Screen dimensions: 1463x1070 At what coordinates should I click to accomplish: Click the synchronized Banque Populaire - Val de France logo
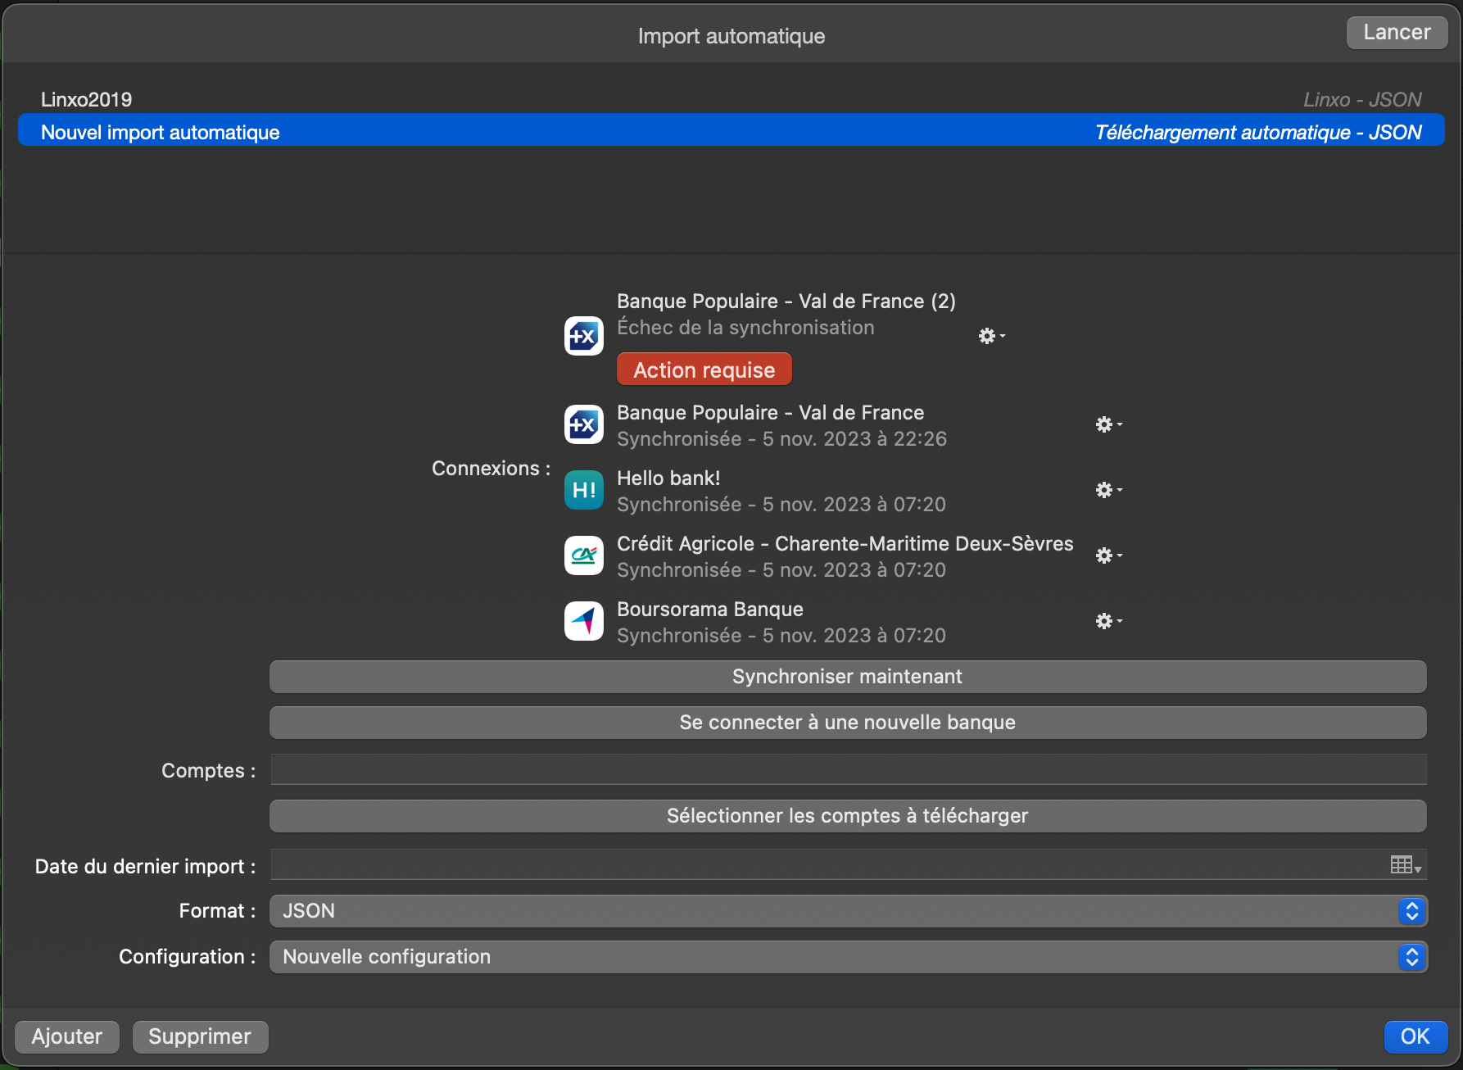(x=583, y=424)
